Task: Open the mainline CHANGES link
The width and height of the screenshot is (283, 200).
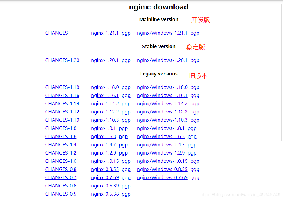Action: point(56,33)
